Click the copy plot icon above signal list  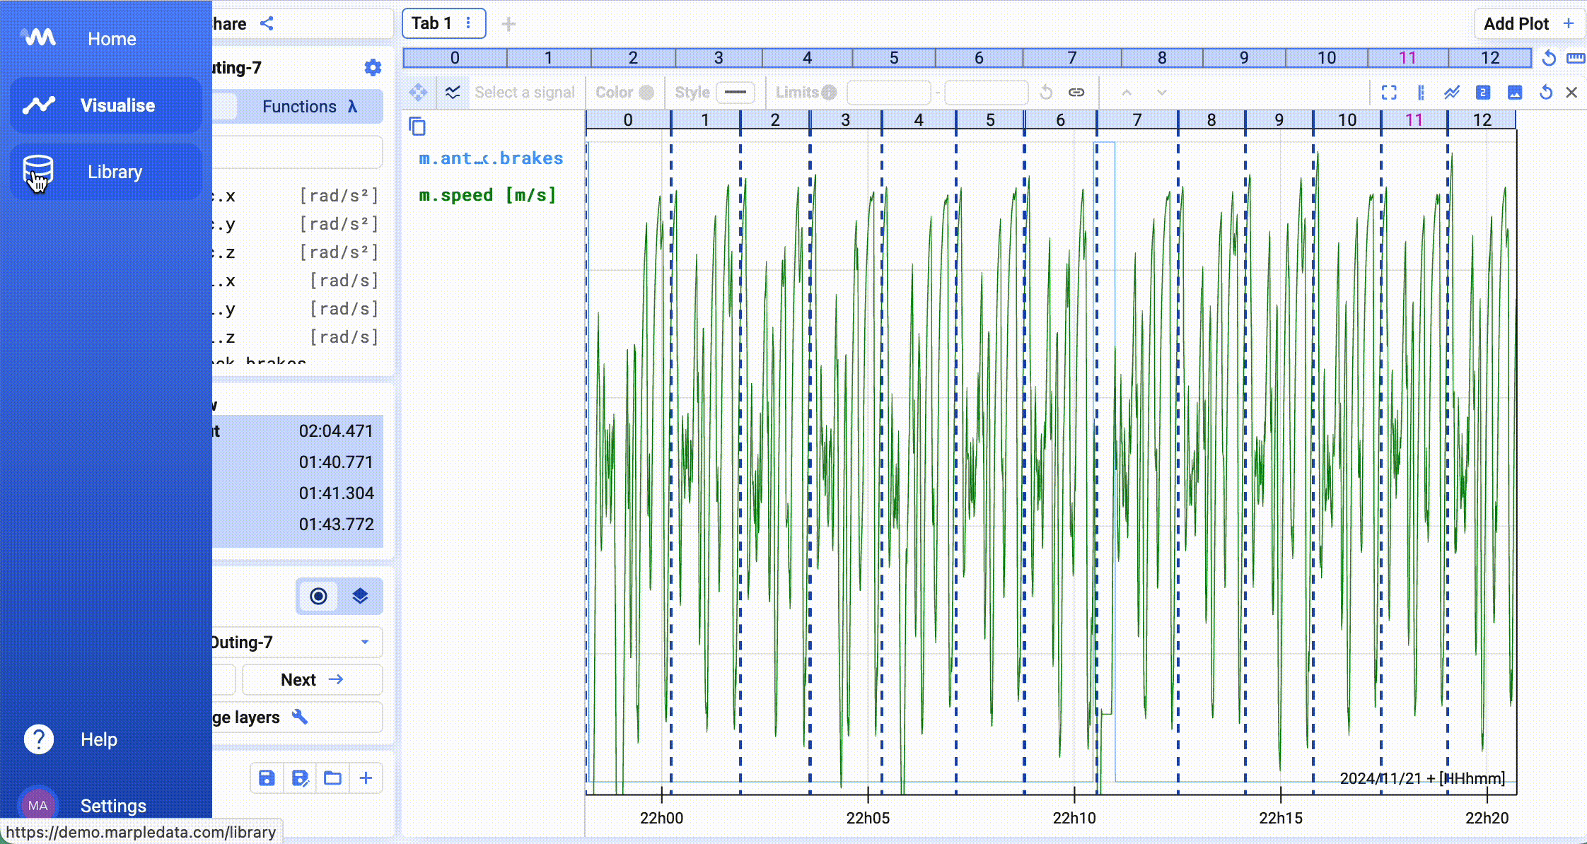pyautogui.click(x=417, y=127)
